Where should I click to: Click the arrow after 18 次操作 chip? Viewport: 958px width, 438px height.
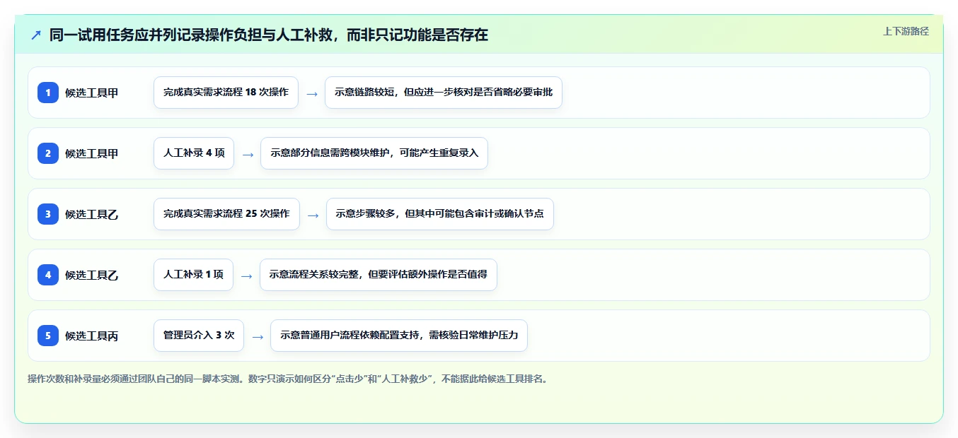click(x=312, y=93)
